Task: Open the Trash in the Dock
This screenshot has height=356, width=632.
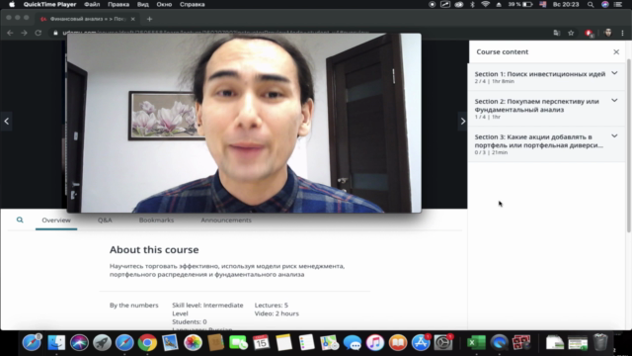Action: 600,343
